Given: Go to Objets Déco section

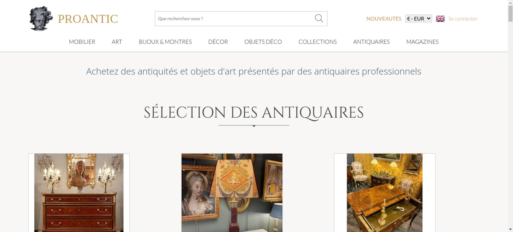Looking at the screenshot, I should pyautogui.click(x=263, y=42).
